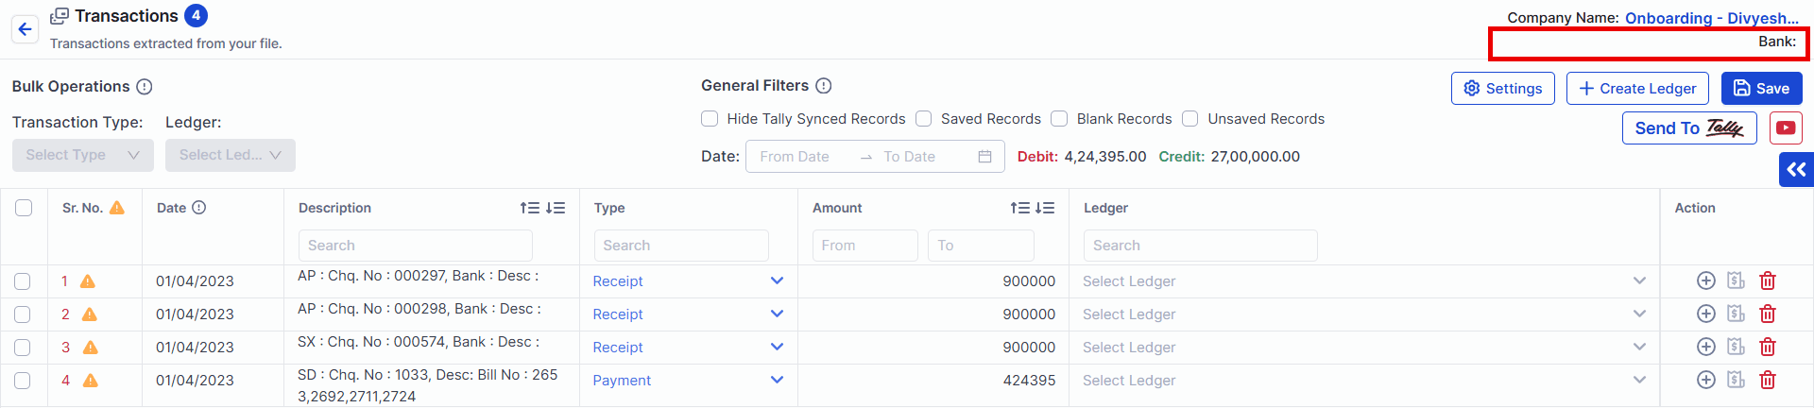Screen dimensions: 1814x408
Task: Open bill allocation icon on row 4
Action: (x=1737, y=380)
